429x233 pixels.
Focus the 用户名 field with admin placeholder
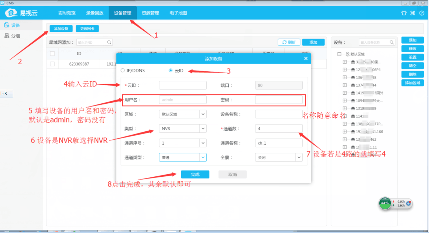183,100
